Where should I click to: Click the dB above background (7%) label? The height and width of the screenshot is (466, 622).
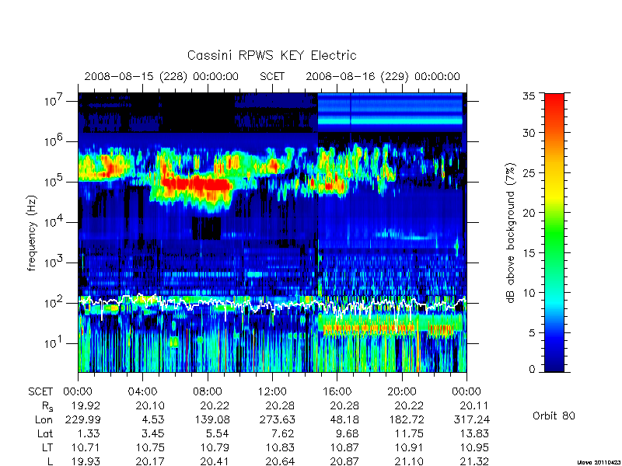click(x=511, y=233)
